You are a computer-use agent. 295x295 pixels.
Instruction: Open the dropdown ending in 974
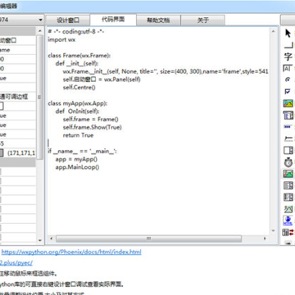(22, 20)
